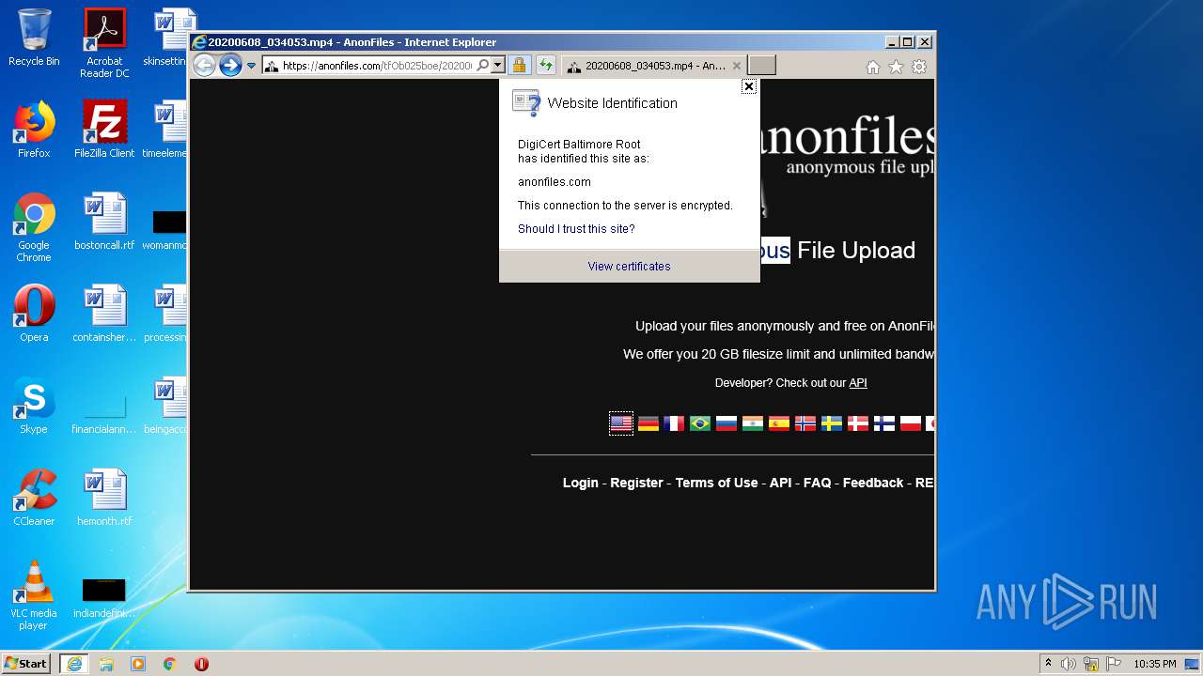Open the API link after Developer text
This screenshot has width=1203, height=676.
[858, 383]
